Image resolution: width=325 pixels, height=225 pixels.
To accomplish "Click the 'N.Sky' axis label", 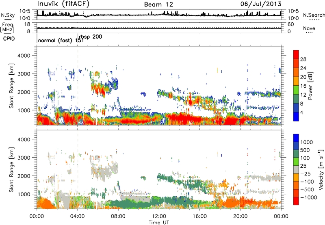I will click(x=8, y=15).
